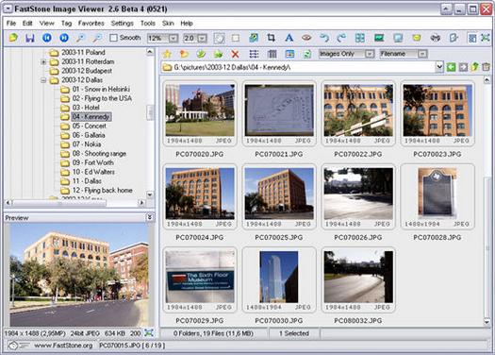Click the green Back navigation arrow by path
The height and width of the screenshot is (355, 495).
[x=451, y=67]
